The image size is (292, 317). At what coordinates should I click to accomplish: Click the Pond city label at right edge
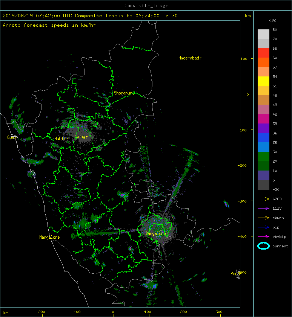[235, 274]
